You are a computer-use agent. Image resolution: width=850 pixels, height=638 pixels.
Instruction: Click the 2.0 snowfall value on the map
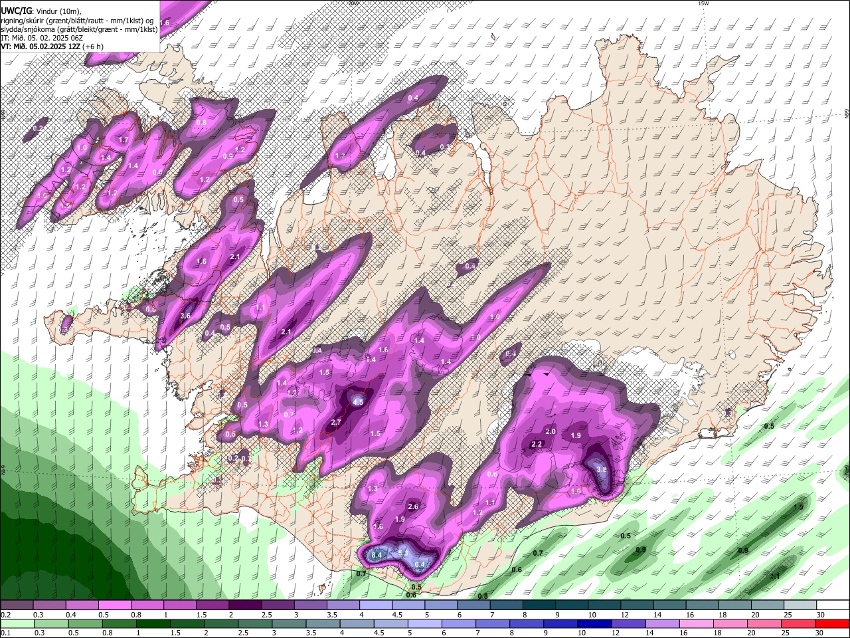click(551, 431)
